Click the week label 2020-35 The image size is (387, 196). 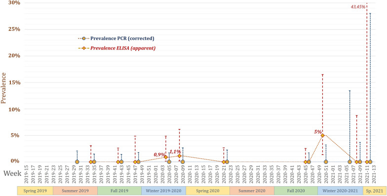271,175
